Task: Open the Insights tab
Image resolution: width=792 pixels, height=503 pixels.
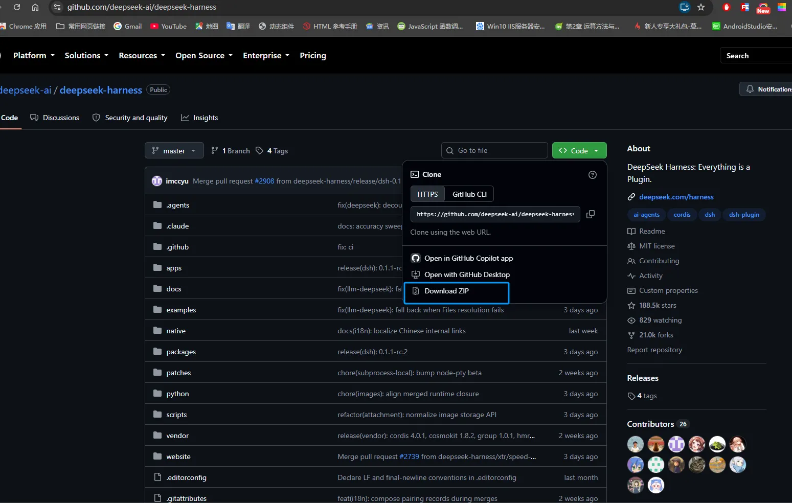Action: pos(199,118)
